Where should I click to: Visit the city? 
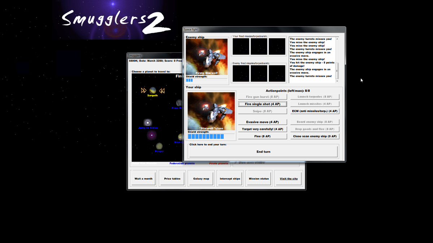289,179
